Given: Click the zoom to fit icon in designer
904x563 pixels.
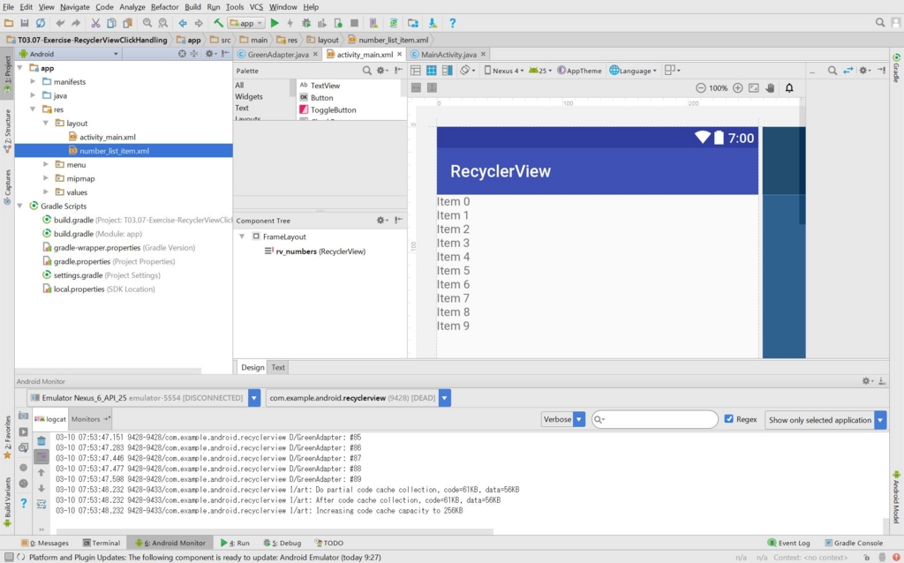Looking at the screenshot, I should (754, 88).
